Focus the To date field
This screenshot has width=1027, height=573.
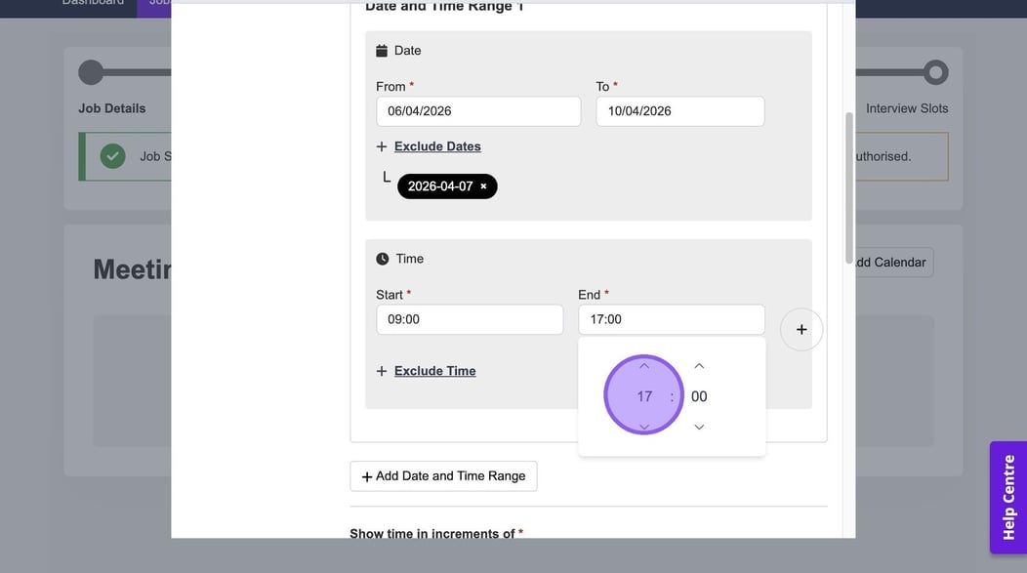pyautogui.click(x=679, y=111)
